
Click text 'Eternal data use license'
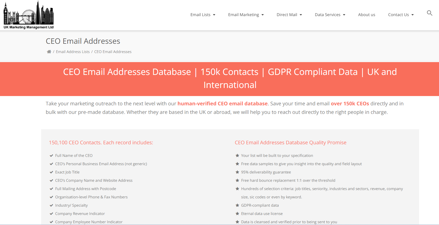tap(262, 214)
